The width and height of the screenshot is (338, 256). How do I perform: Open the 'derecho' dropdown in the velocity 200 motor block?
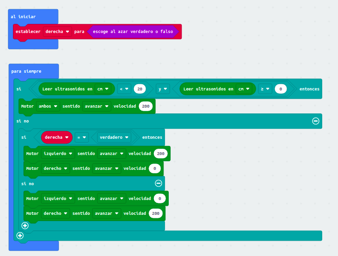pyautogui.click(x=56, y=213)
